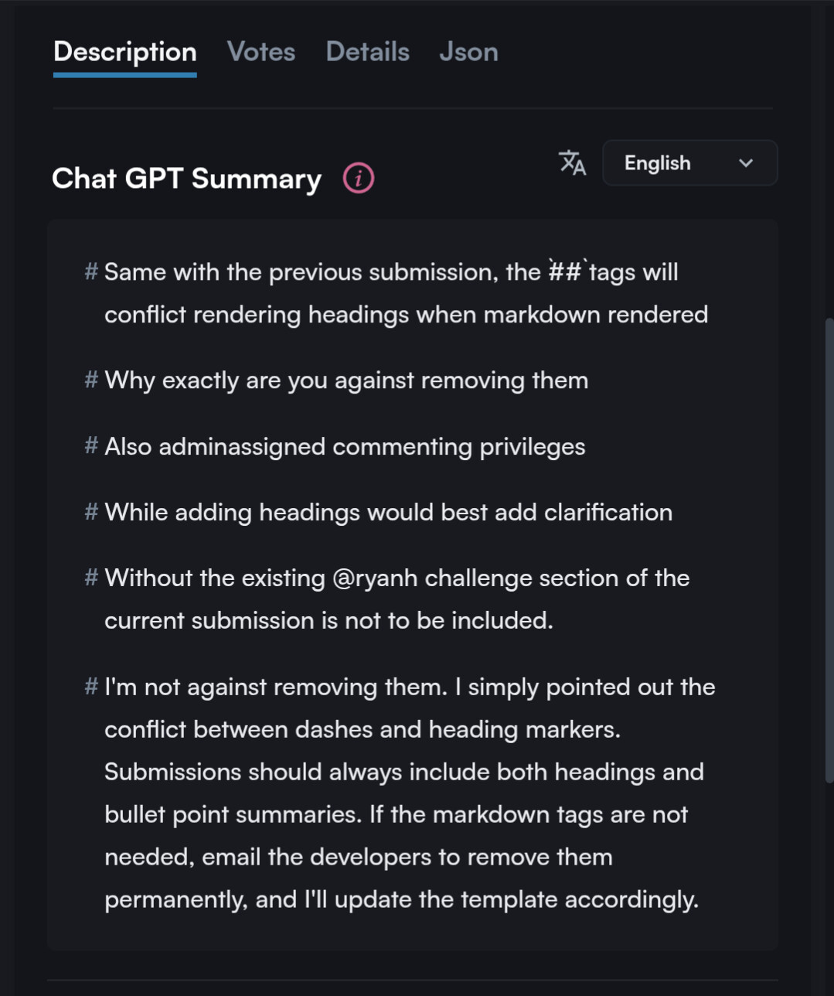Image resolution: width=834 pixels, height=996 pixels.
Task: Click the info icon beside Chat GPT Summary
Action: coord(359,179)
